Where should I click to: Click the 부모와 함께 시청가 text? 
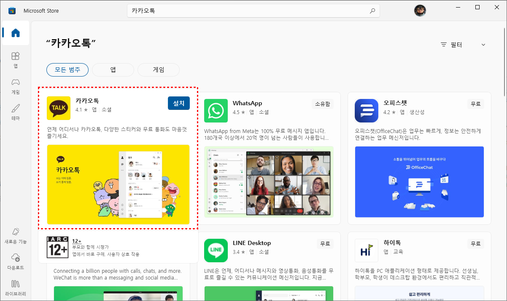90,247
